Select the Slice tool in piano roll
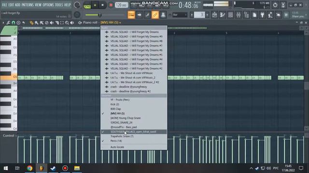 [57, 23]
